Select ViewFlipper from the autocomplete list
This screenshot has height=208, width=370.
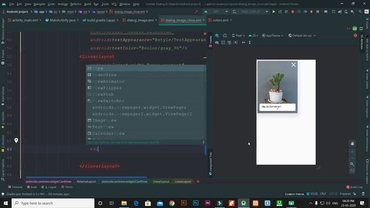146,88
